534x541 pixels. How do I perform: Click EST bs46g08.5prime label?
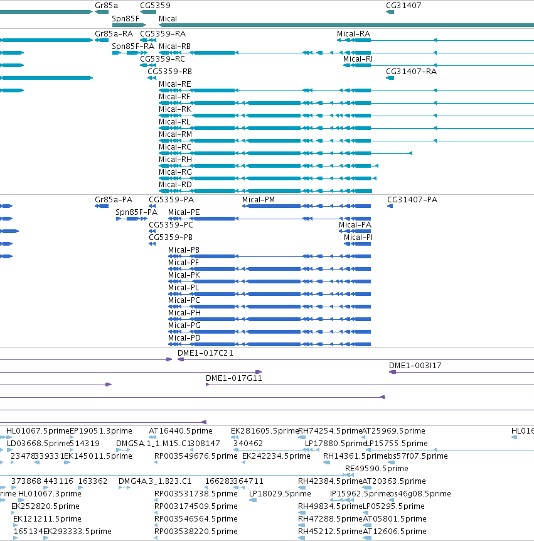pos(420,494)
